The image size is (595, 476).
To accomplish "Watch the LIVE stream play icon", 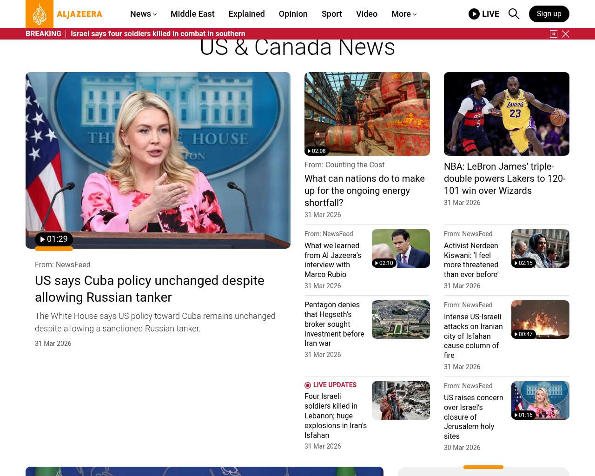I will [x=474, y=14].
